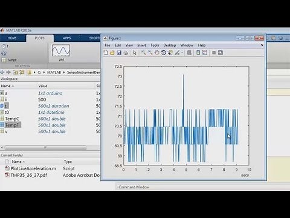Select variable t0 in the Workspace
290x218 pixels.
7,112
